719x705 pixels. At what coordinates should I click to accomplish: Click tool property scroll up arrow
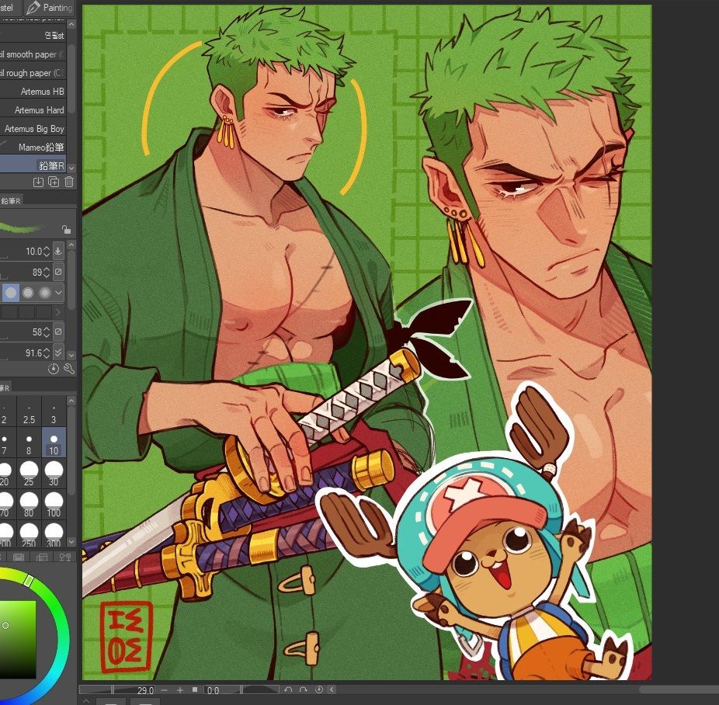coord(71,245)
